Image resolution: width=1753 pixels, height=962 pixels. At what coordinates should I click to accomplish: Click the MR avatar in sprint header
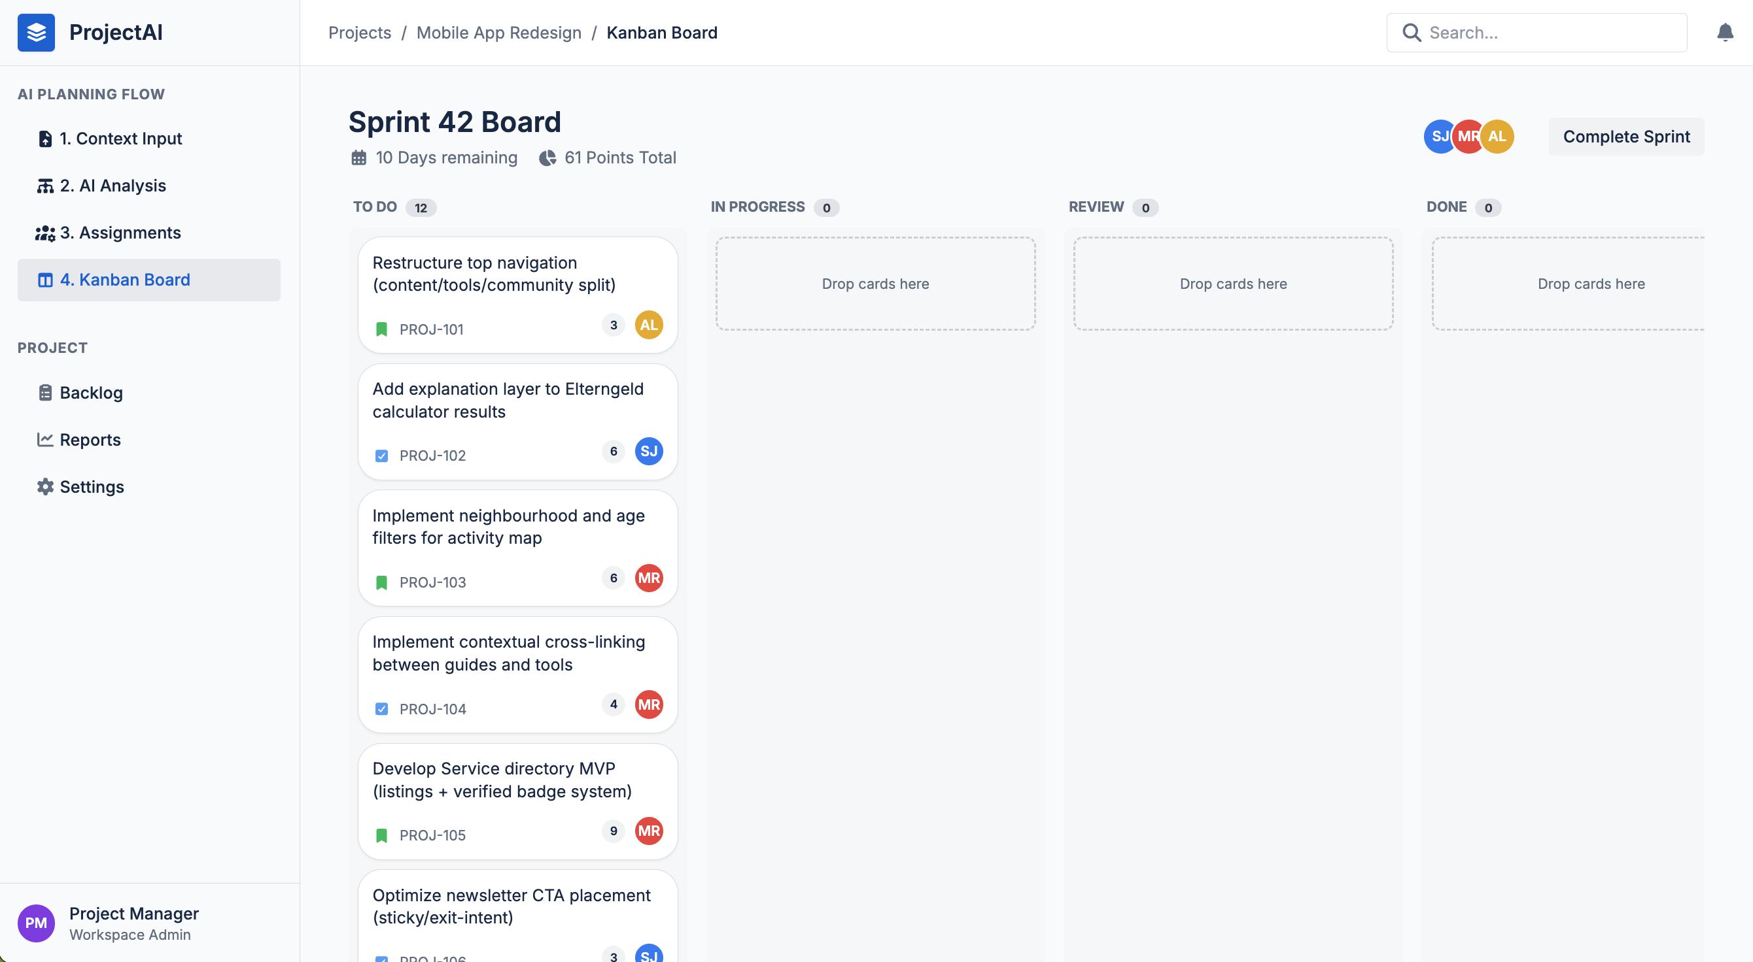[1468, 137]
